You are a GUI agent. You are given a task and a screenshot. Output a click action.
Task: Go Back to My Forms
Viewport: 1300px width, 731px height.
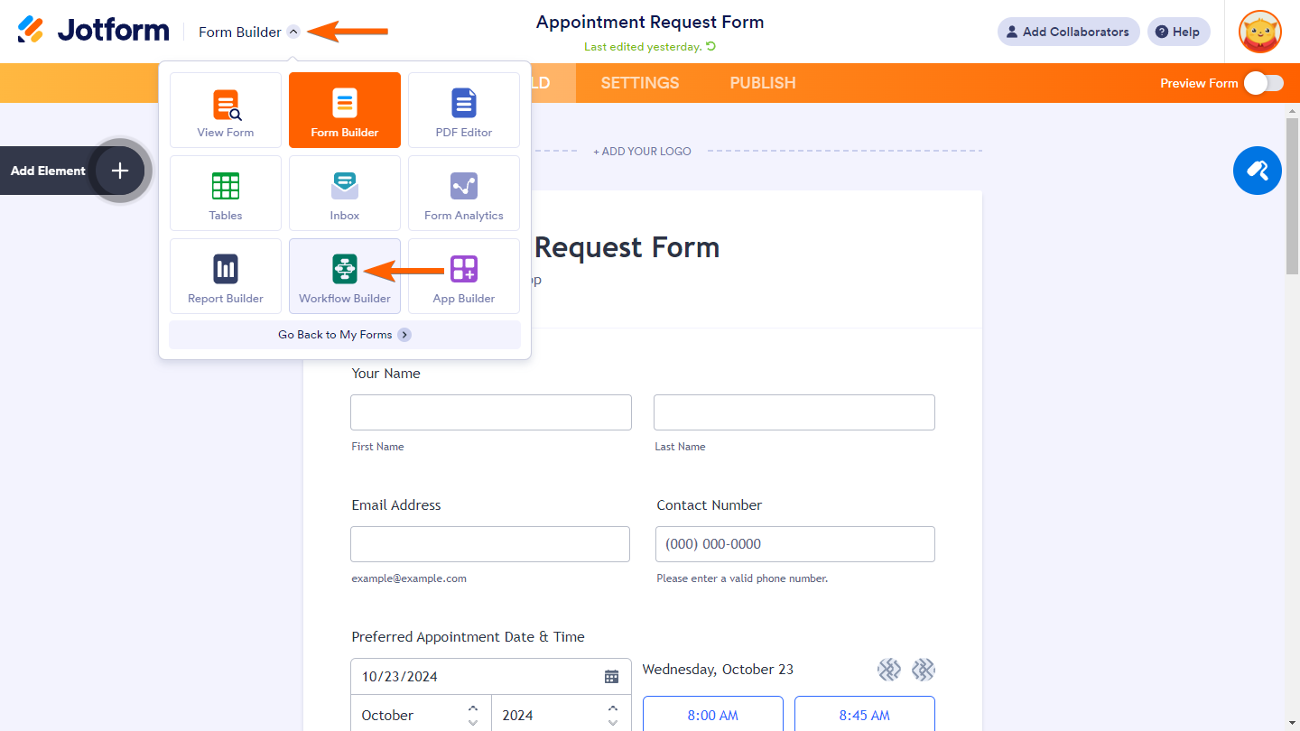coord(345,335)
